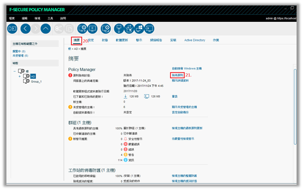
Task: Click the Windows logo hosts toolbar icon
Action: (139, 29)
